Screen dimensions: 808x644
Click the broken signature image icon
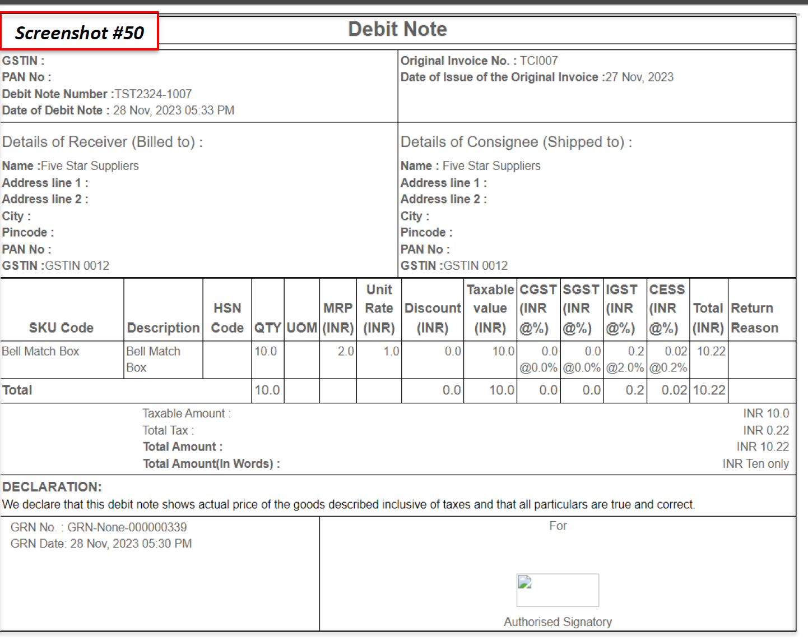point(525,583)
